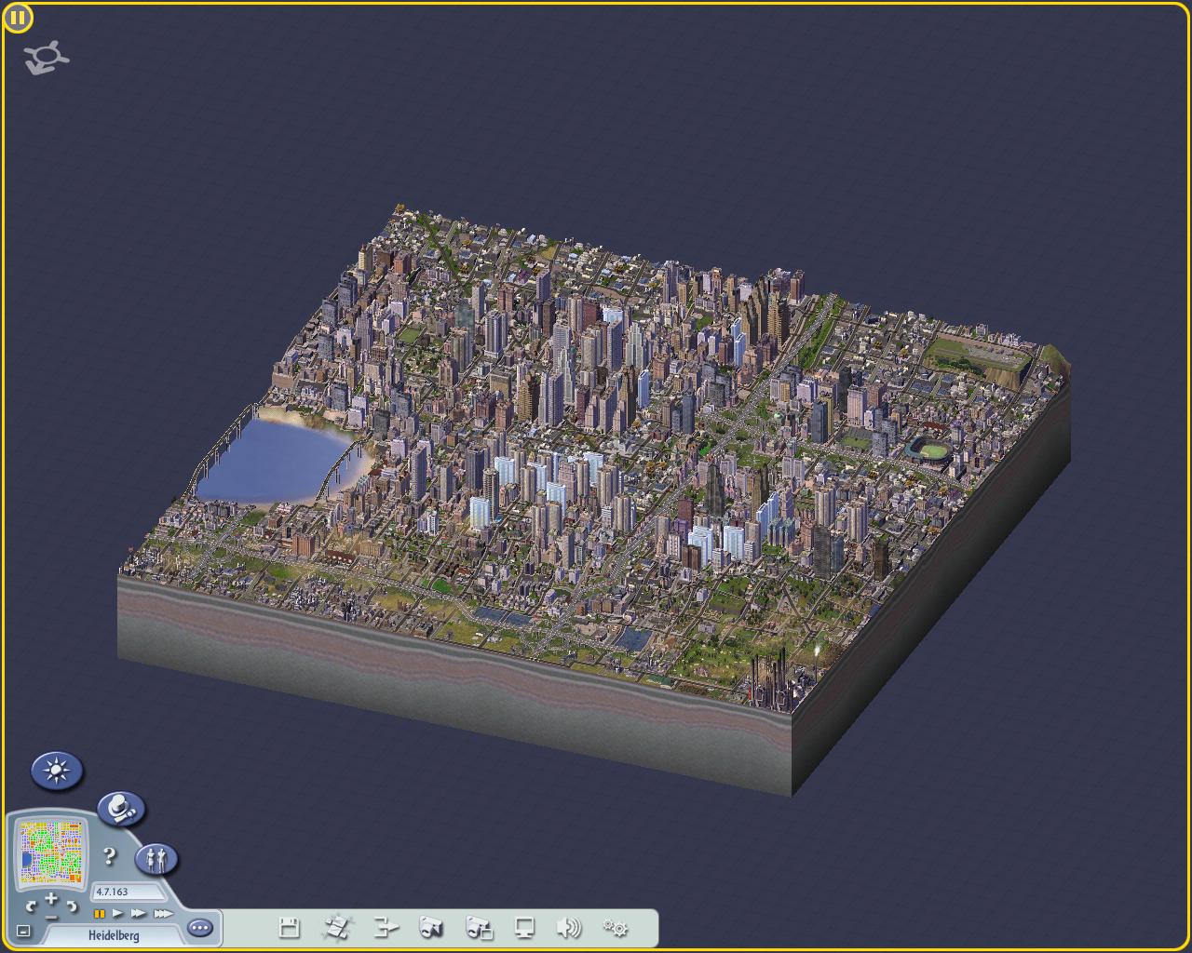Set simulation to normal play speed
This screenshot has width=1192, height=953.
coord(118,914)
